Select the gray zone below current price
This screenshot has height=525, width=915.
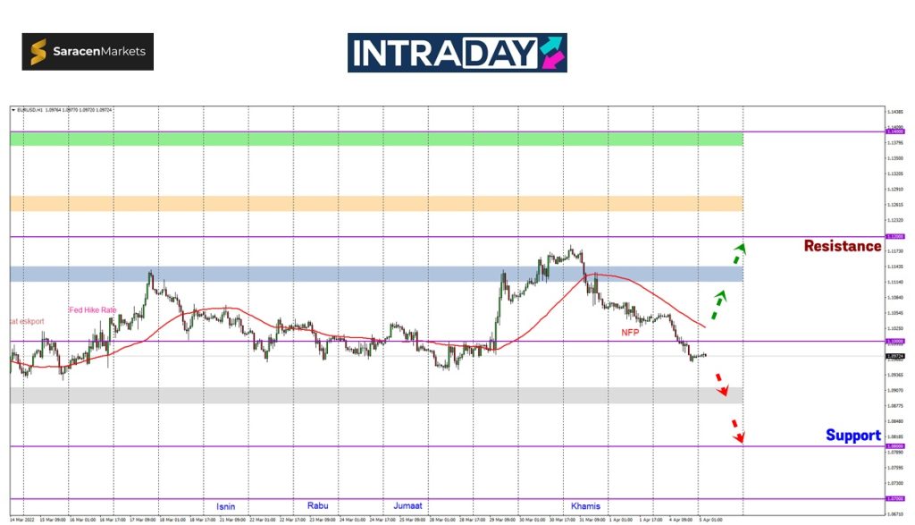click(x=375, y=394)
